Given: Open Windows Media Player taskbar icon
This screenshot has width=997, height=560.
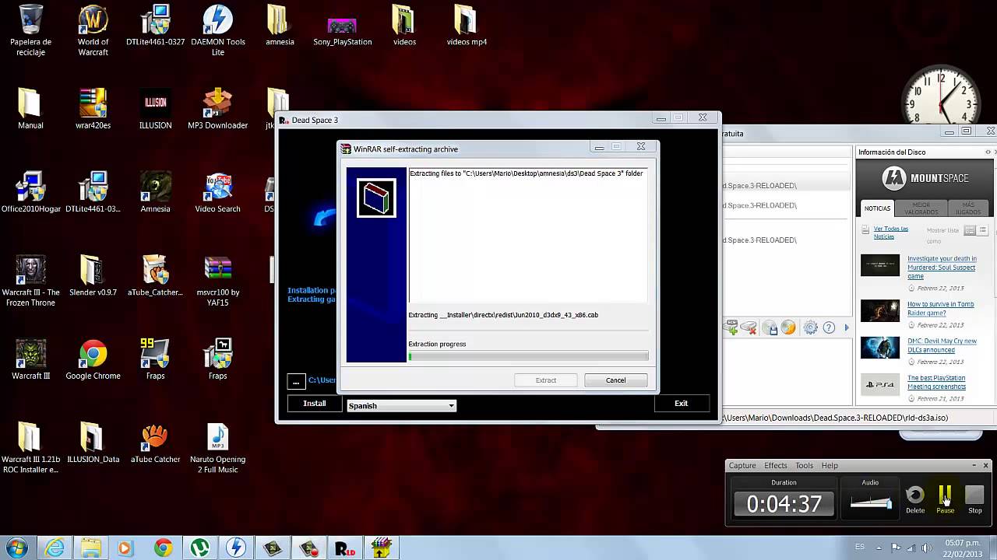Looking at the screenshot, I should [x=126, y=548].
